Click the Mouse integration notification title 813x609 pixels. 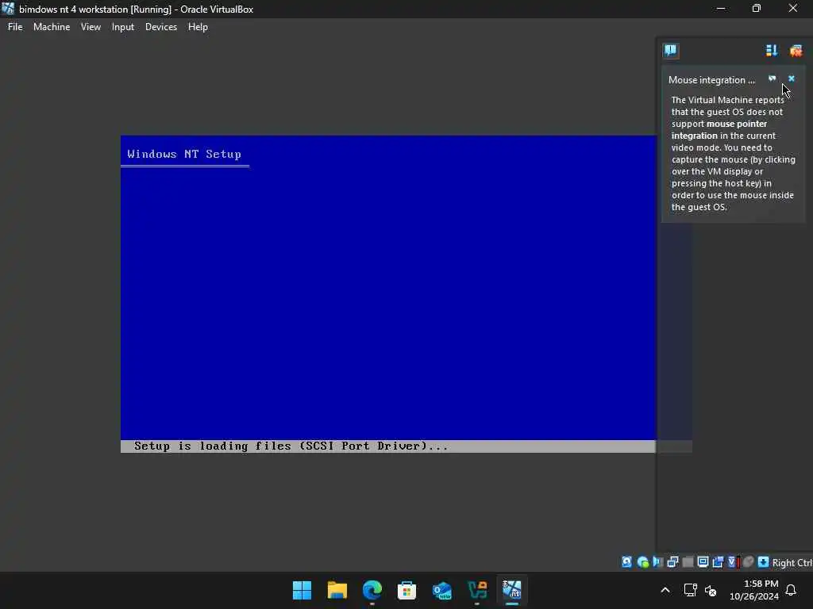point(711,80)
